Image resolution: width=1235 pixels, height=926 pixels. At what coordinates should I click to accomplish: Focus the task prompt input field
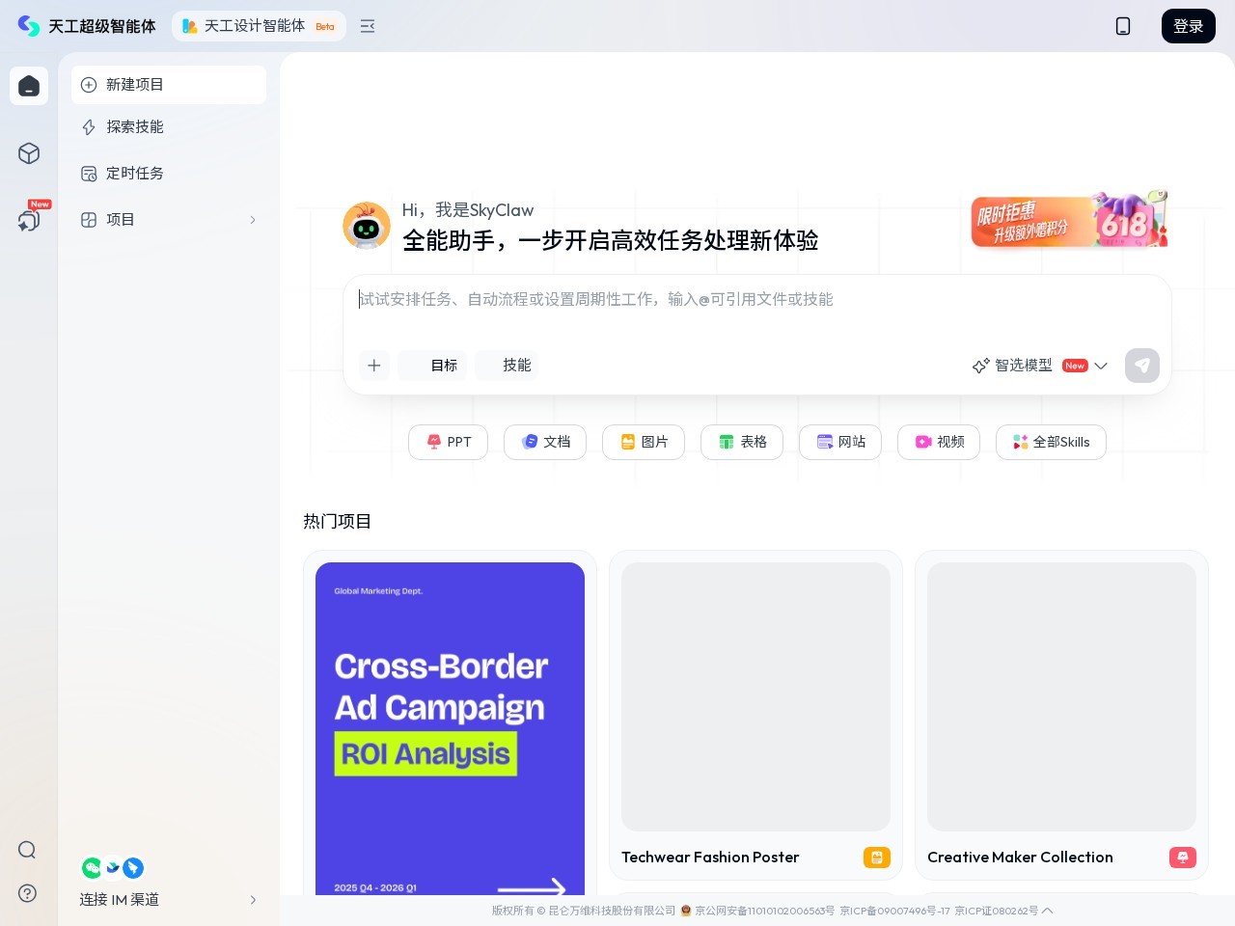tap(757, 300)
